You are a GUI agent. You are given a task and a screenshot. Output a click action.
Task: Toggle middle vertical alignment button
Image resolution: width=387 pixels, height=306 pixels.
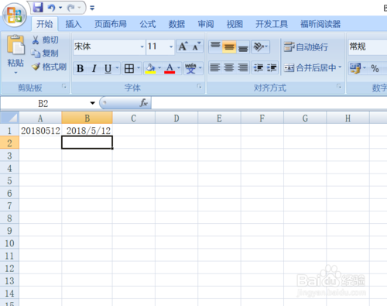229,47
